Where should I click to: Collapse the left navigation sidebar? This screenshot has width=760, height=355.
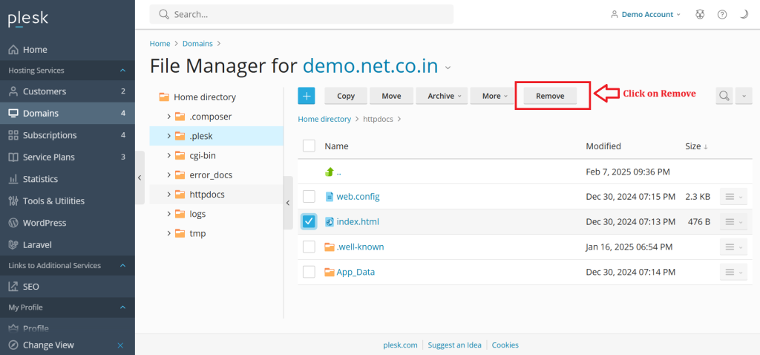[140, 177]
